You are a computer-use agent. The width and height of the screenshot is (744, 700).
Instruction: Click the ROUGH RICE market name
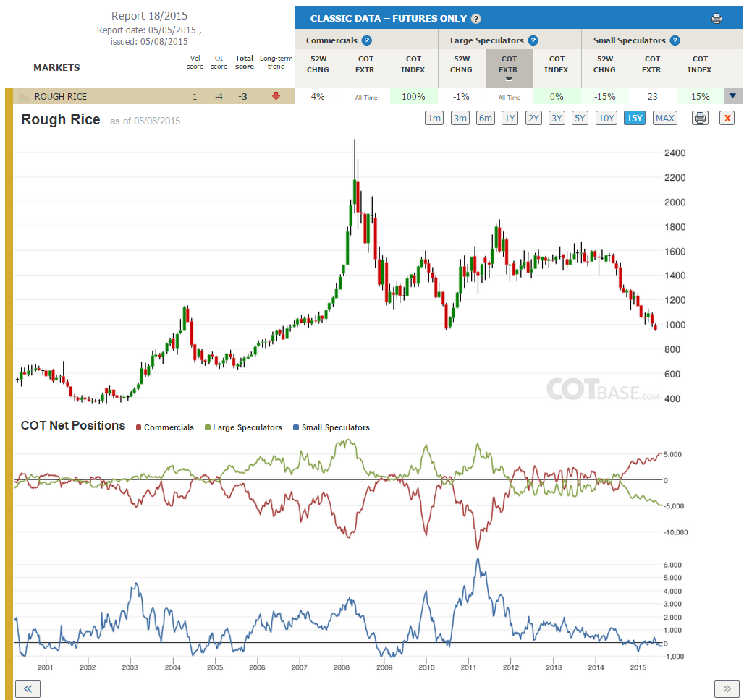pos(61,97)
